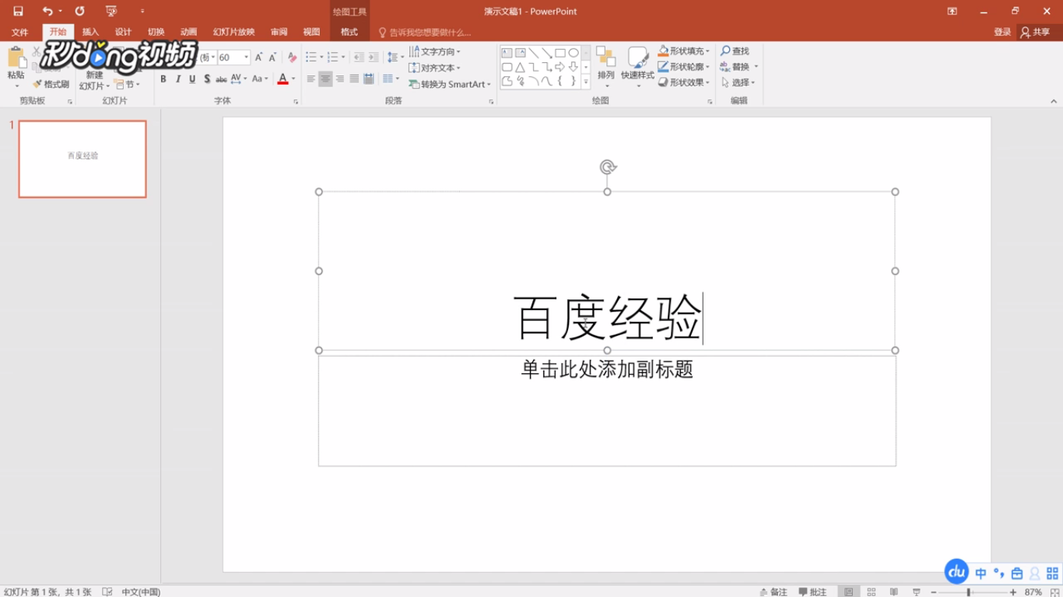The height and width of the screenshot is (597, 1063).
Task: Click the Share (共享) button
Action: [1036, 32]
